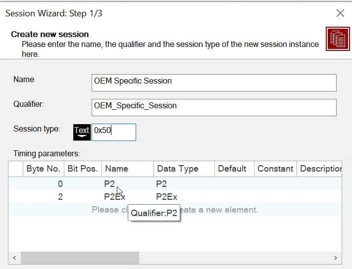The height and width of the screenshot is (269, 352).
Task: Click the Name column header
Action: click(x=128, y=169)
